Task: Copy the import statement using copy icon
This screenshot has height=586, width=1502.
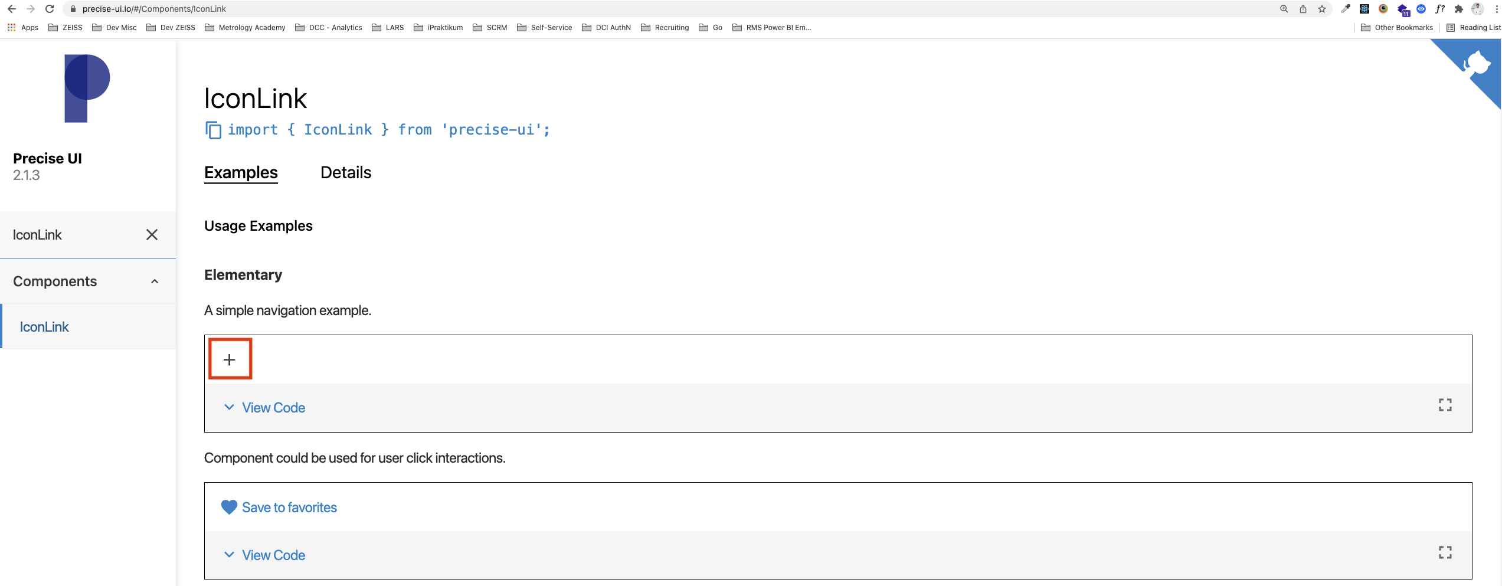Action: point(214,130)
